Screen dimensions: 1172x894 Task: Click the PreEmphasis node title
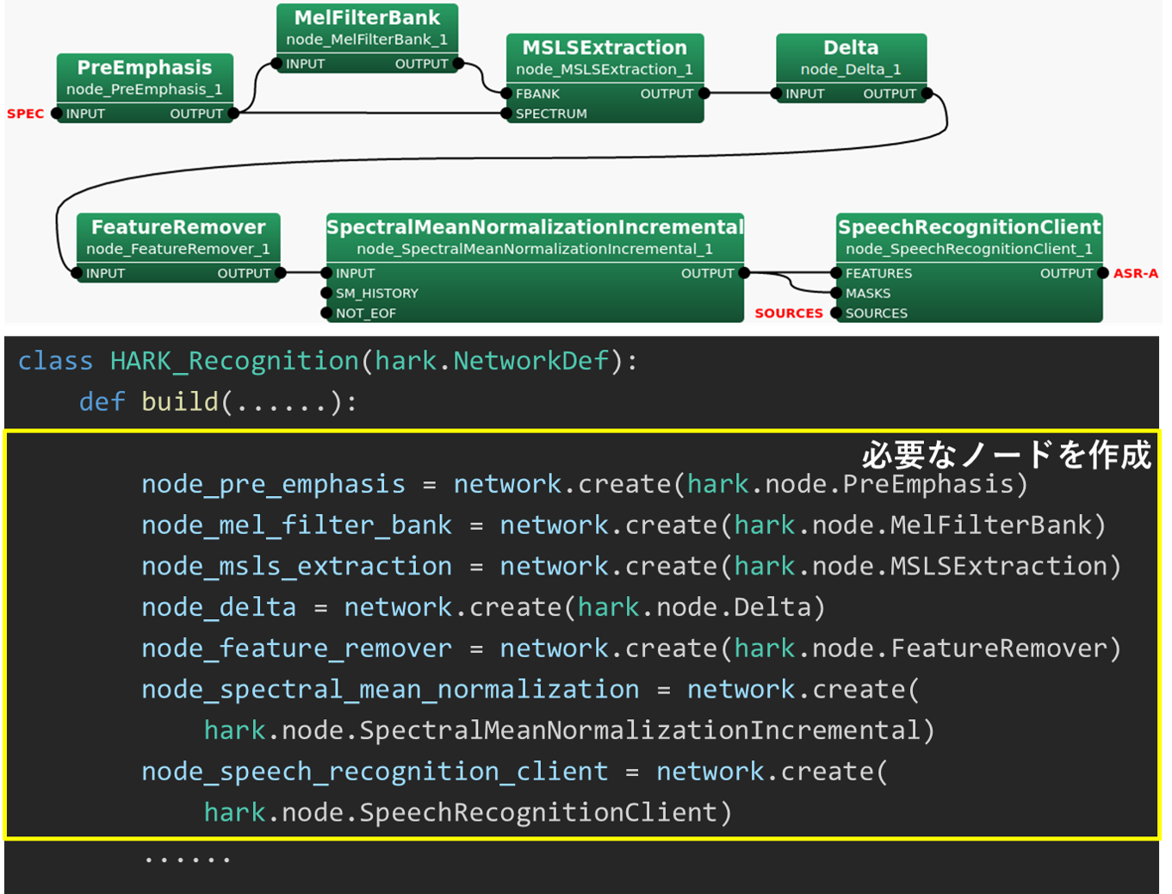coord(145,68)
